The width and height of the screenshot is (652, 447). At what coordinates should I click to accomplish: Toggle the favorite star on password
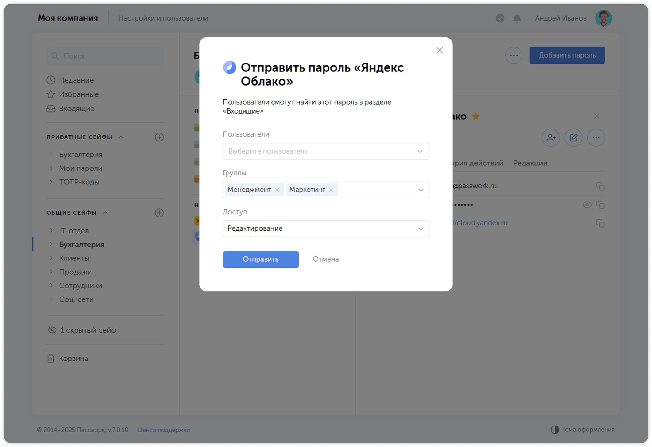tap(476, 116)
